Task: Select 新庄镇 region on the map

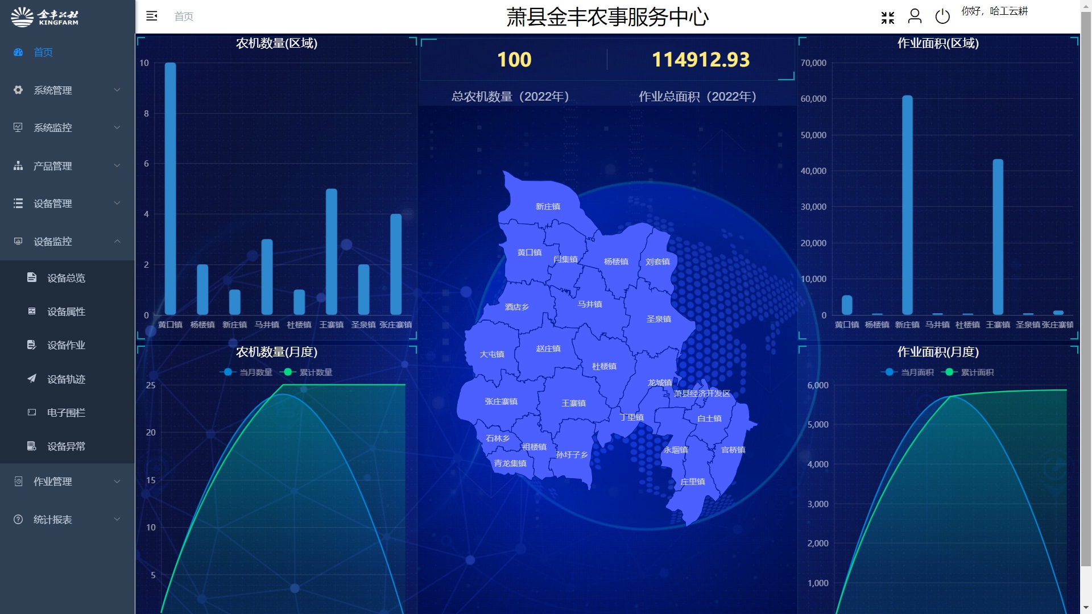Action: click(x=548, y=206)
